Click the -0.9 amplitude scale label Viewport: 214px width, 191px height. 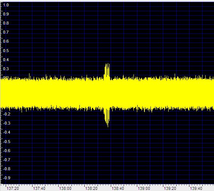tap(6, 178)
